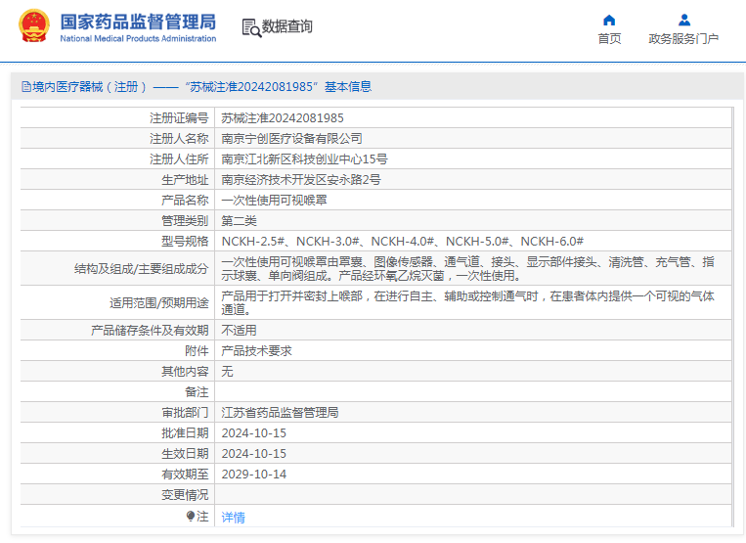Screen dimensions: 746x543
Task: Open the 详情 link
Action: (x=233, y=518)
